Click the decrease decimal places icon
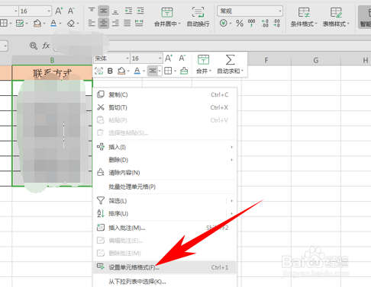Image resolution: width=371 pixels, height=287 pixels. click(276, 24)
